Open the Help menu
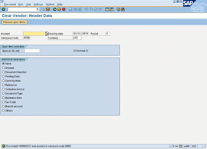The width and height of the screenshot is (207, 149). (60, 4)
